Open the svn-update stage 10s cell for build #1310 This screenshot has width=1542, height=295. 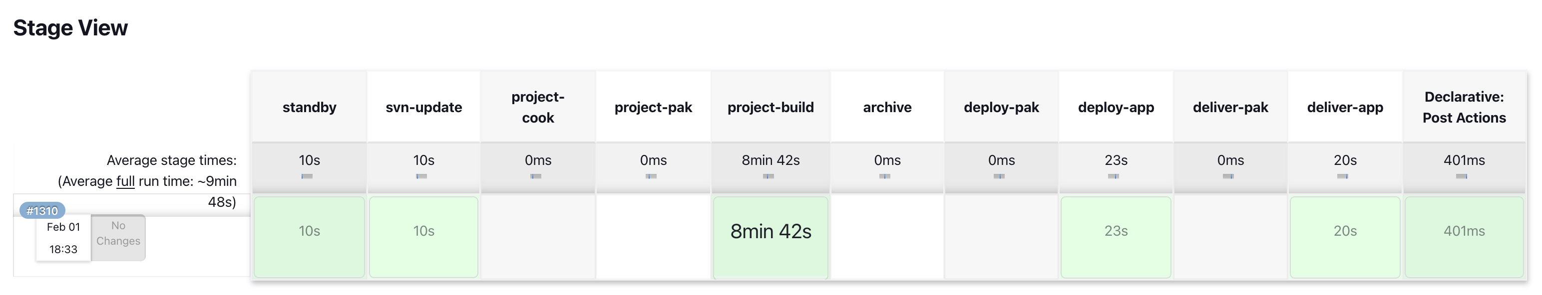[423, 237]
